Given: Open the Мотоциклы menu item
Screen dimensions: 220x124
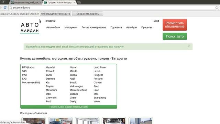Looking at the screenshot, I should (71, 28).
